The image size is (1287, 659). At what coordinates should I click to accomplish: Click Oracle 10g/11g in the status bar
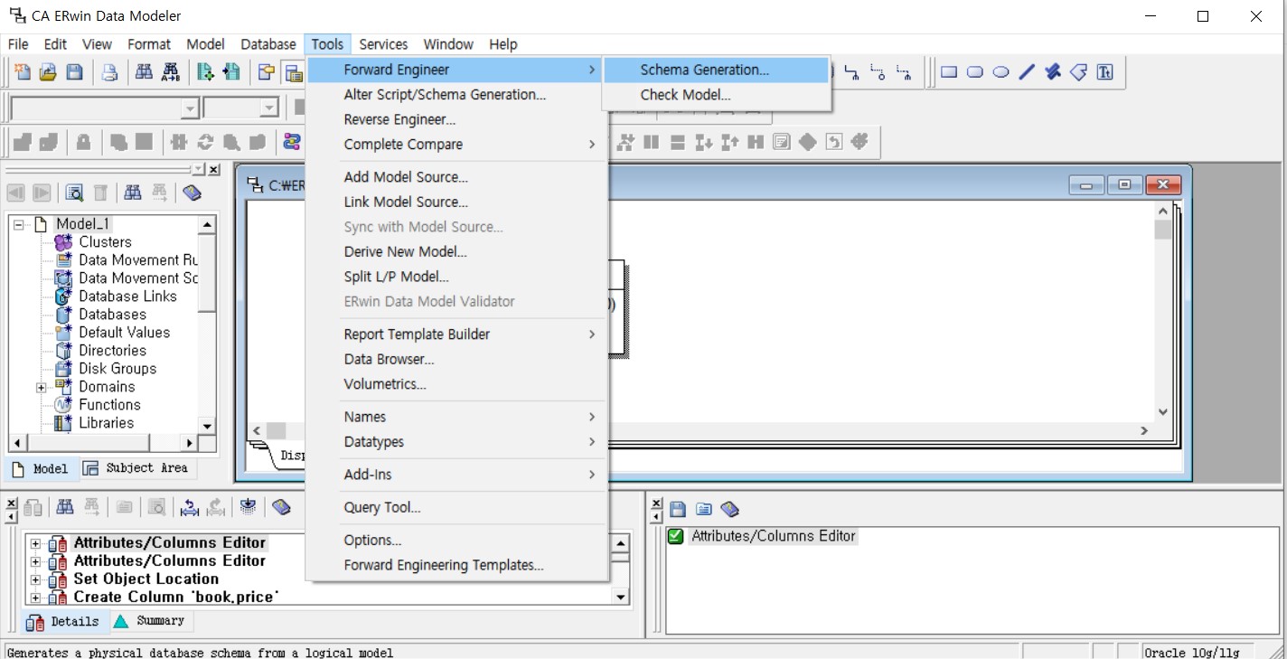[1191, 652]
